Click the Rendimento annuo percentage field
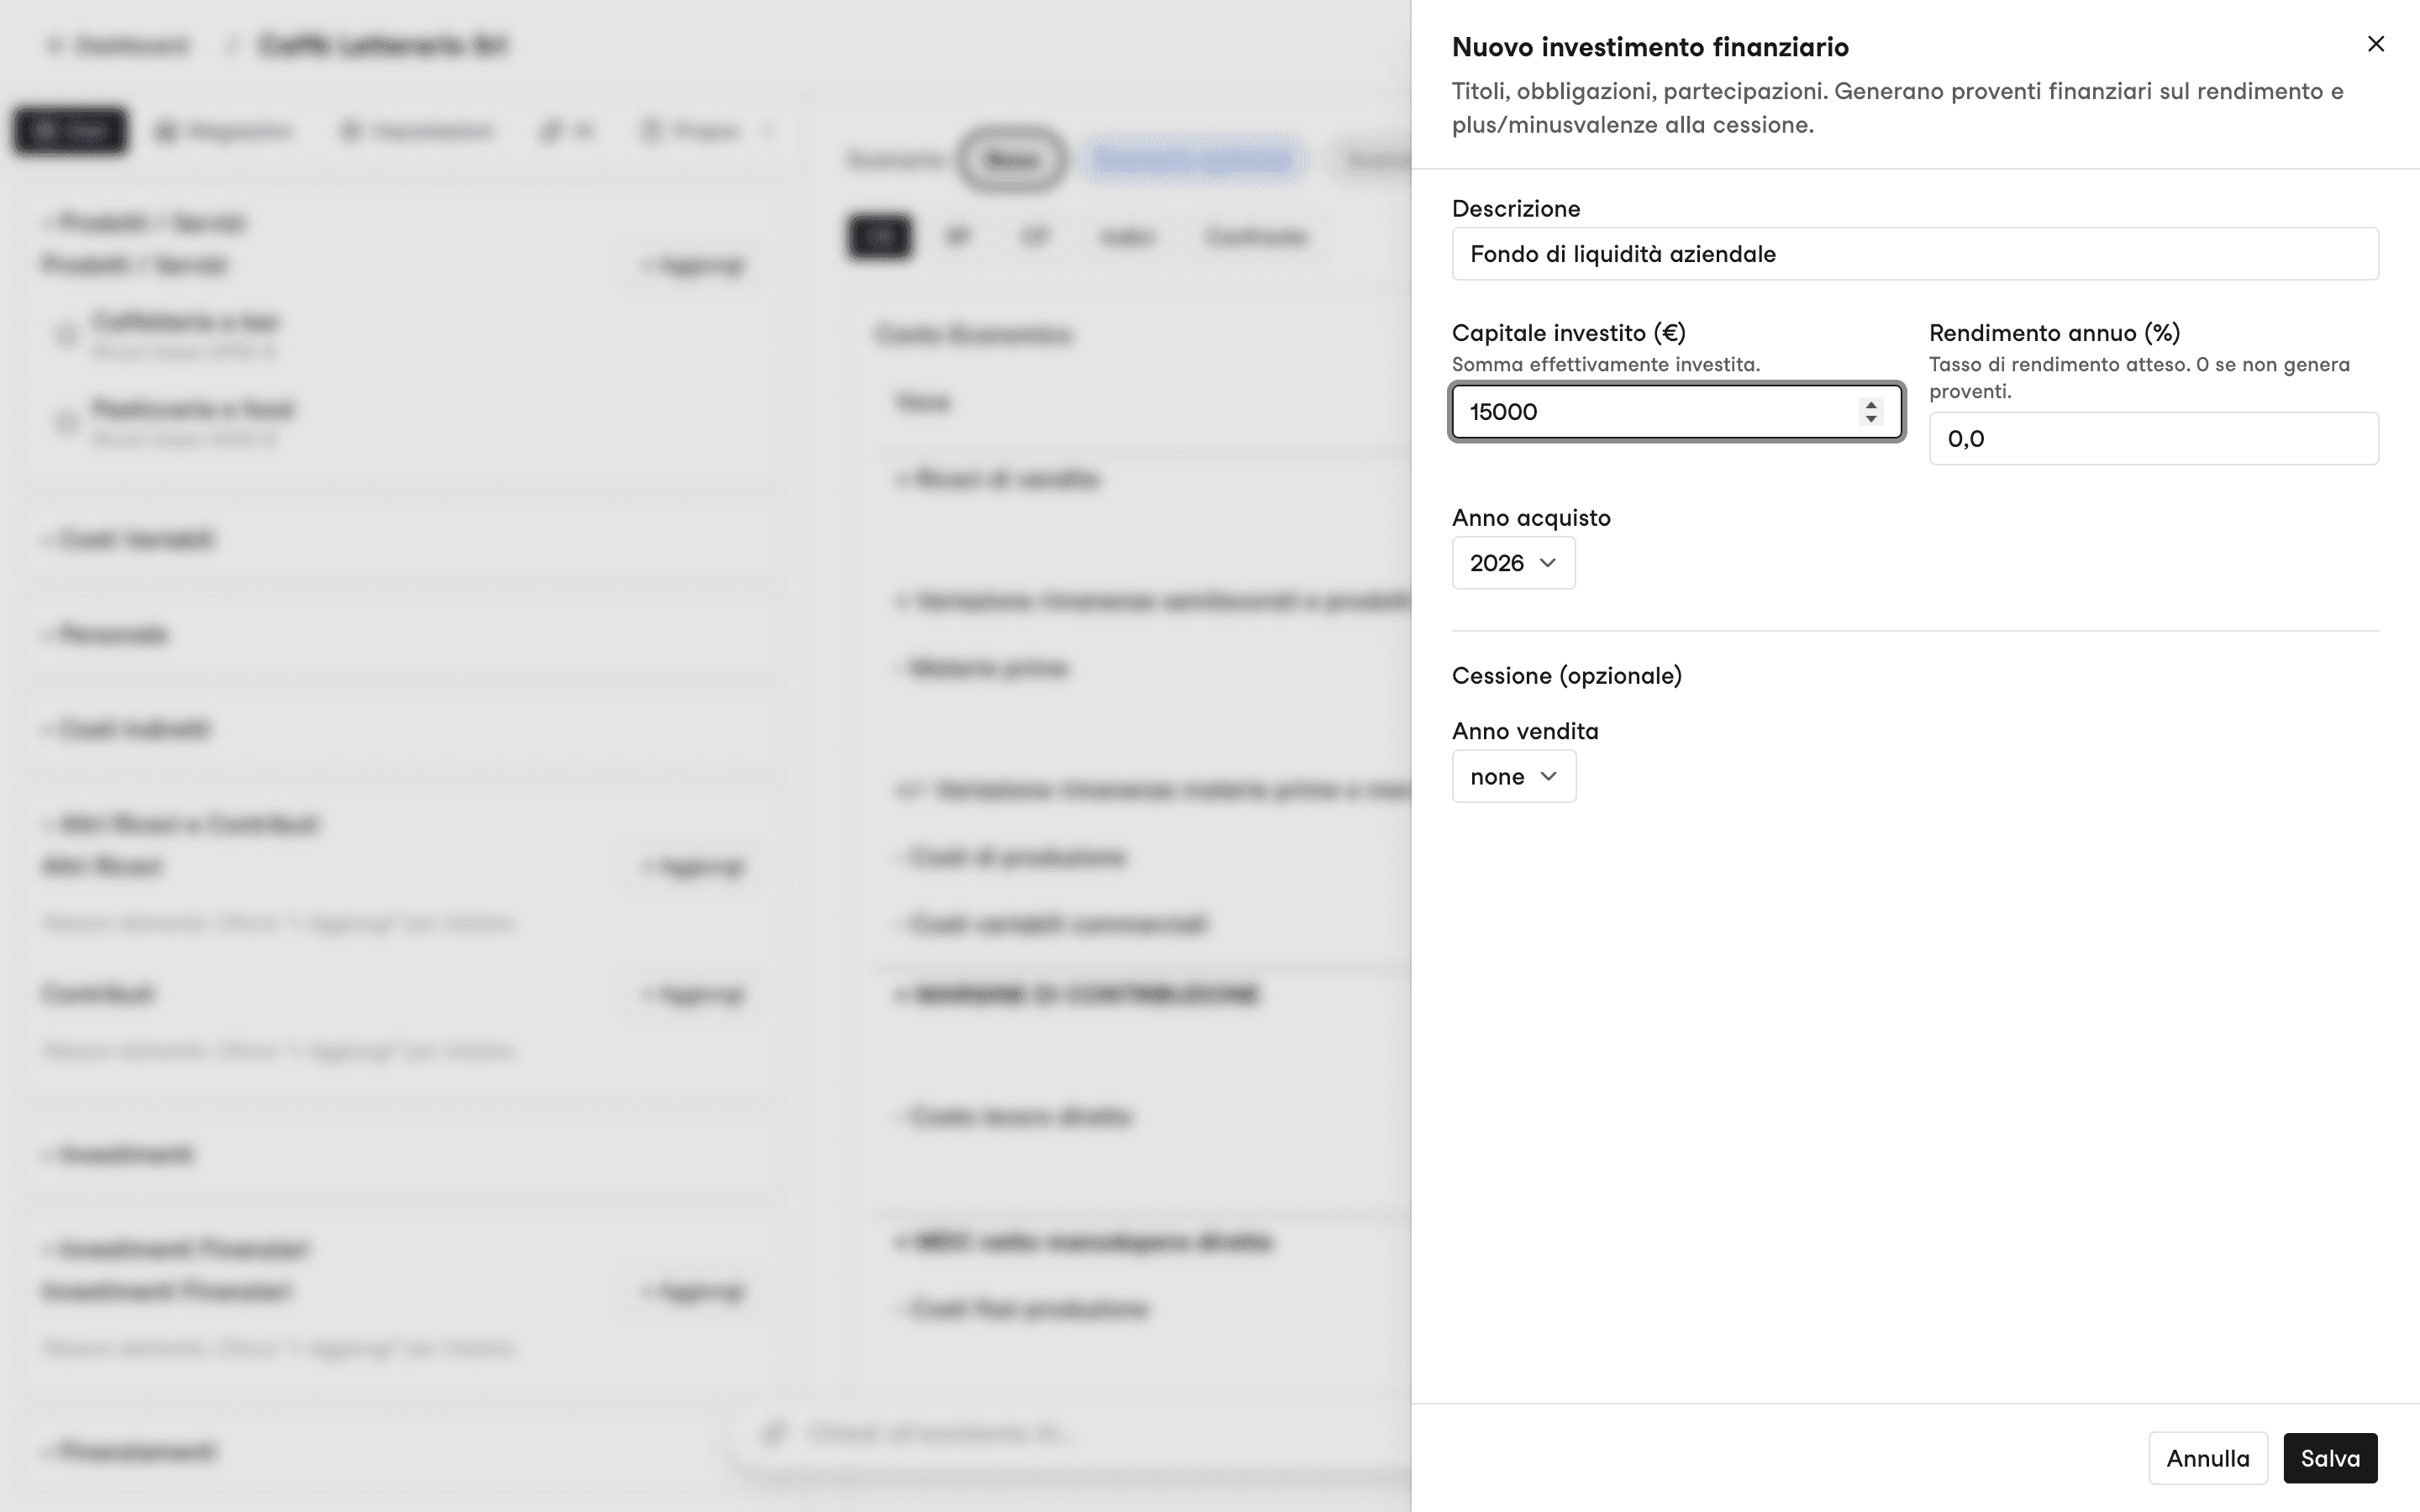 [x=2153, y=438]
